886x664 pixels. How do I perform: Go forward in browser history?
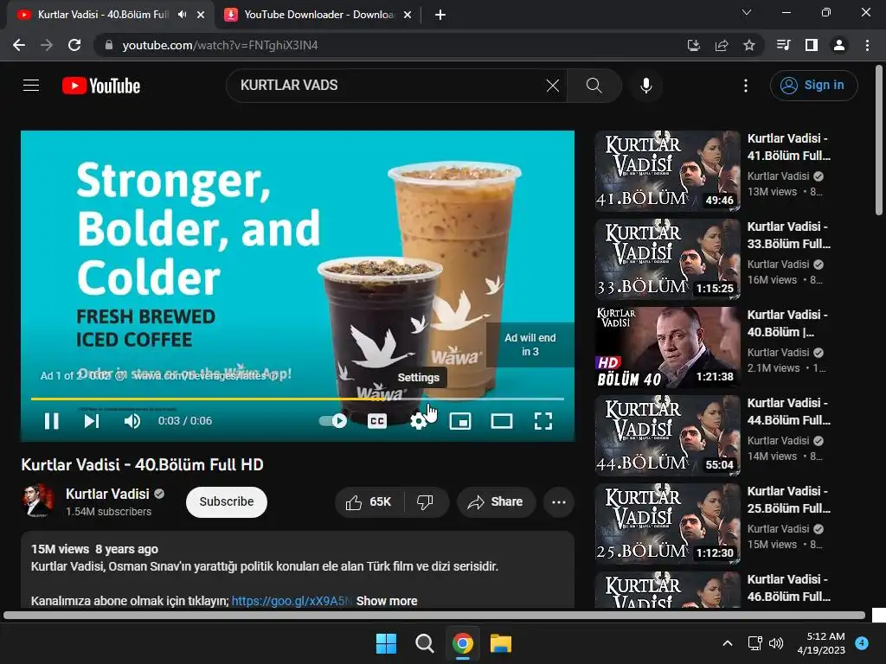(47, 45)
